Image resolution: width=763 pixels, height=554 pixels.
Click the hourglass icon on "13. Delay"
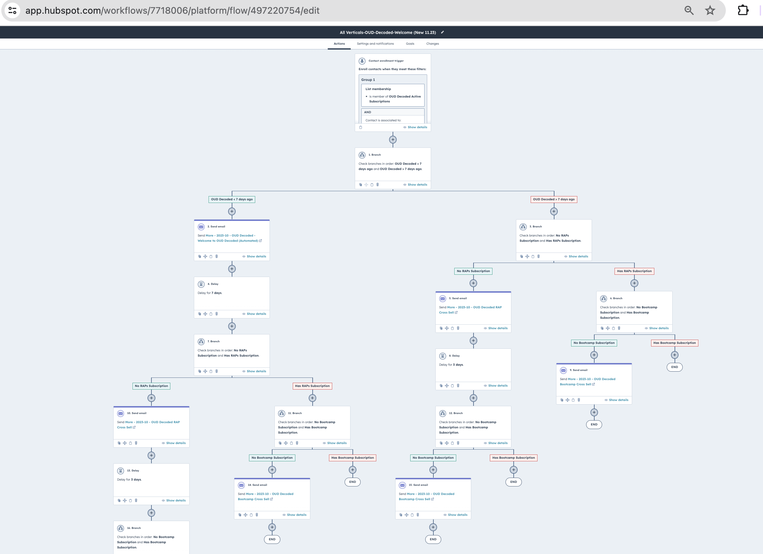coord(120,470)
